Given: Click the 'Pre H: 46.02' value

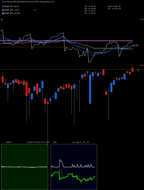Looking at the screenshot, I should (90, 9).
